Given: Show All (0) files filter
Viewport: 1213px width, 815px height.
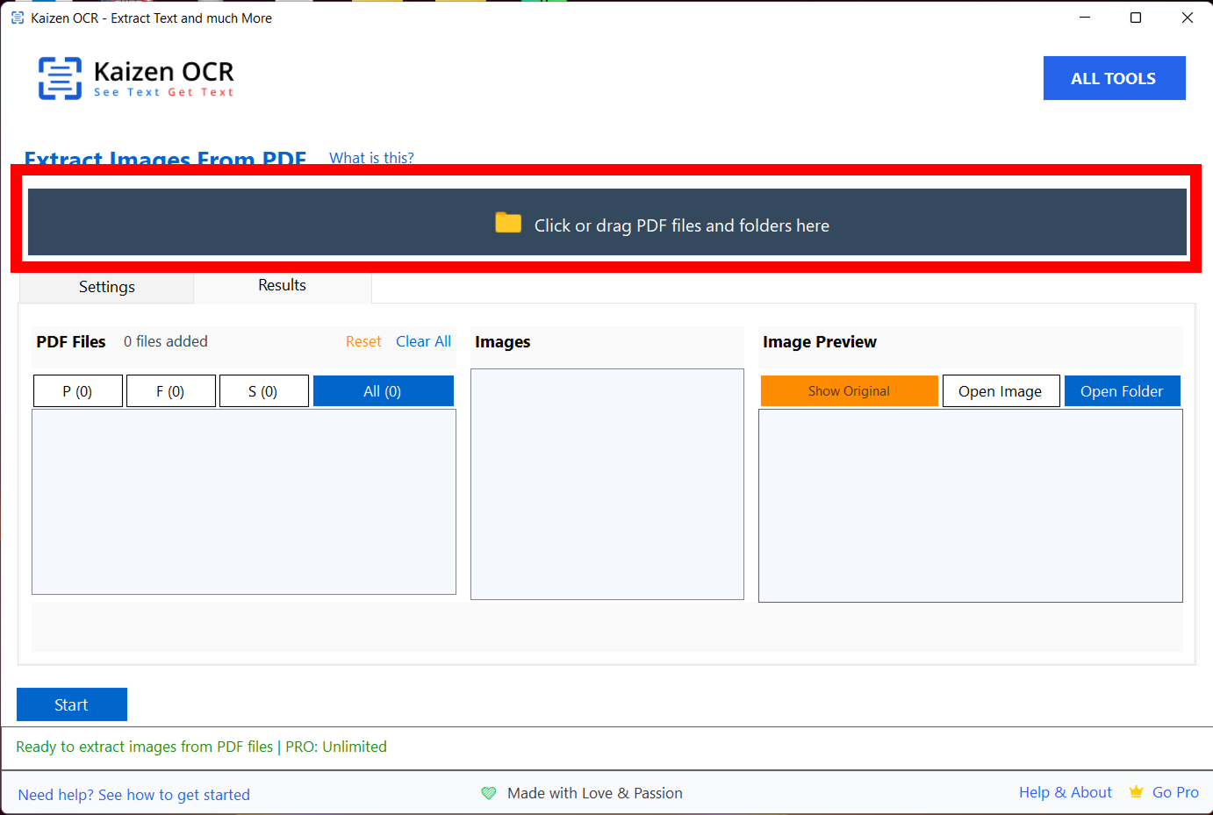Looking at the screenshot, I should pos(383,391).
